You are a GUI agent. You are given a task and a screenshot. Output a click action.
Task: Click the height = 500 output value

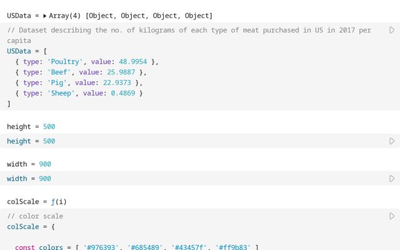coord(49,127)
